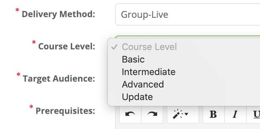Open the Delivery Method Group-Live field

point(188,14)
